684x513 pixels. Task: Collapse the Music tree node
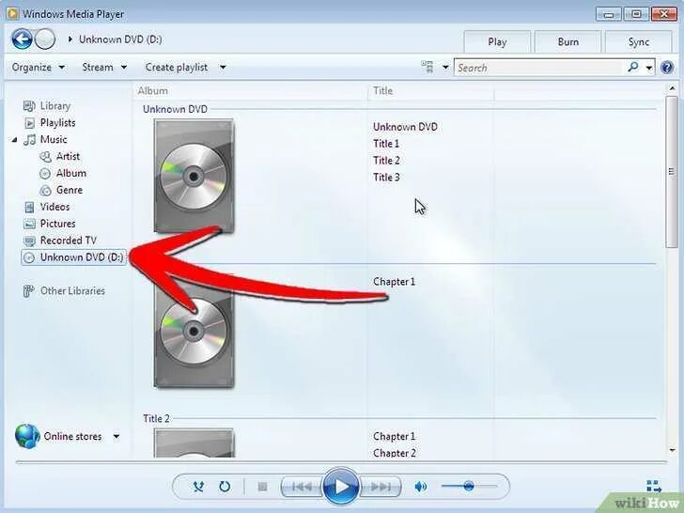point(14,140)
